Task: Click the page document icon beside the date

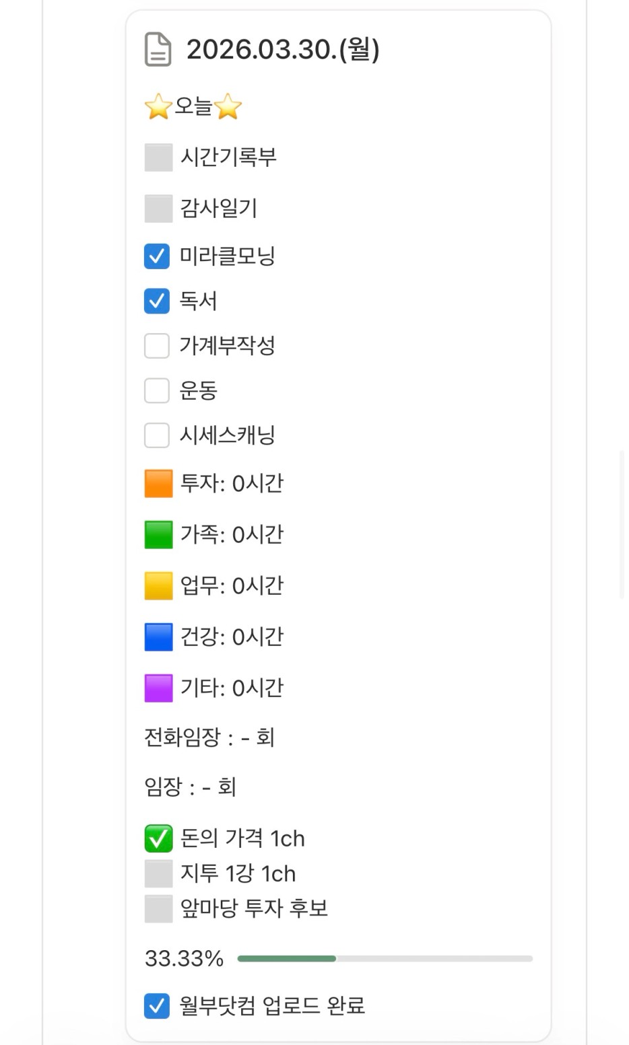Action: (158, 50)
